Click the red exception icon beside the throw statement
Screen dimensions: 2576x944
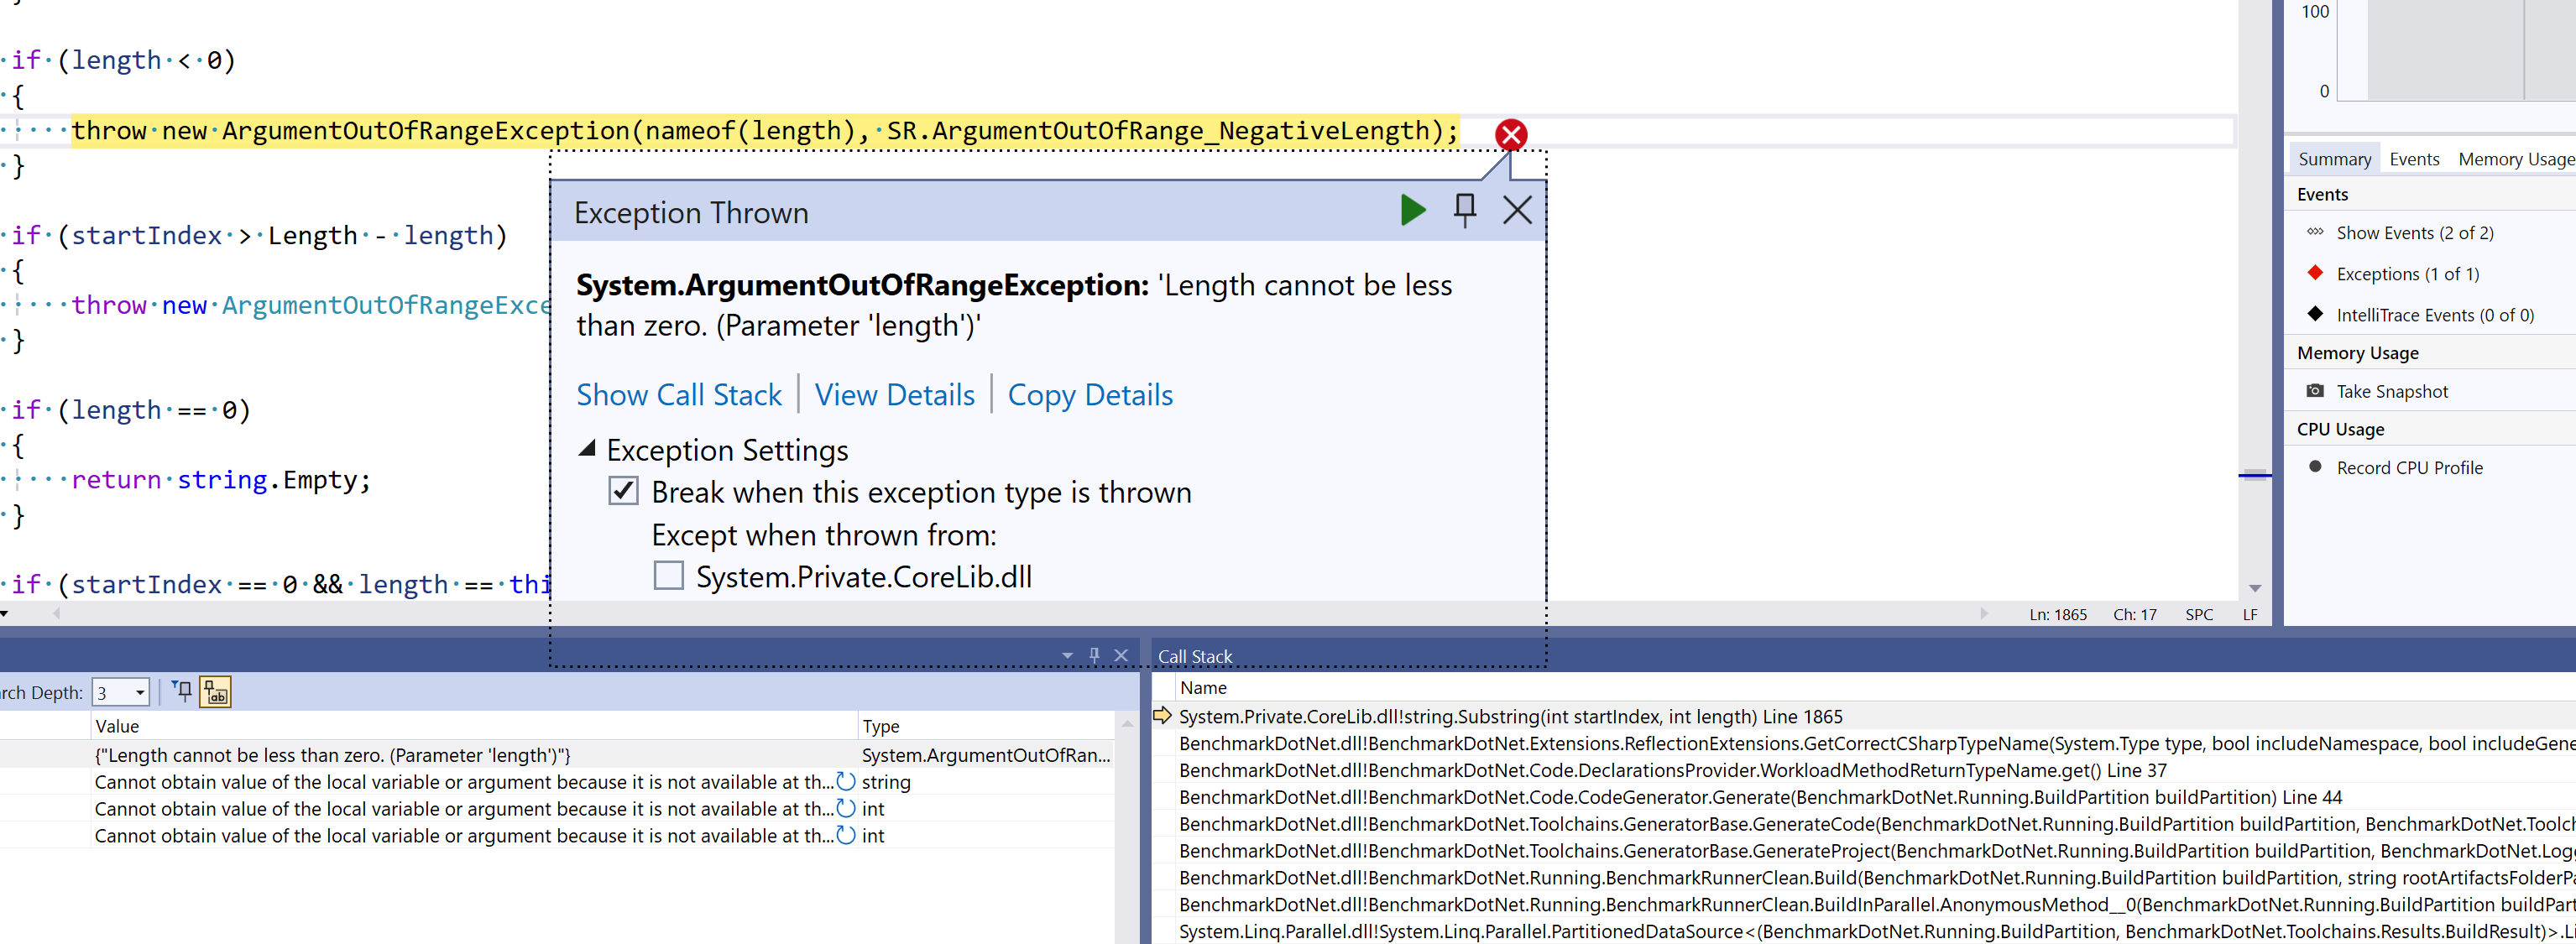coord(1510,134)
